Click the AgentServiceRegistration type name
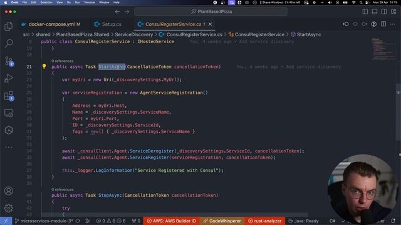This screenshot has width=401, height=225. click(x=171, y=92)
